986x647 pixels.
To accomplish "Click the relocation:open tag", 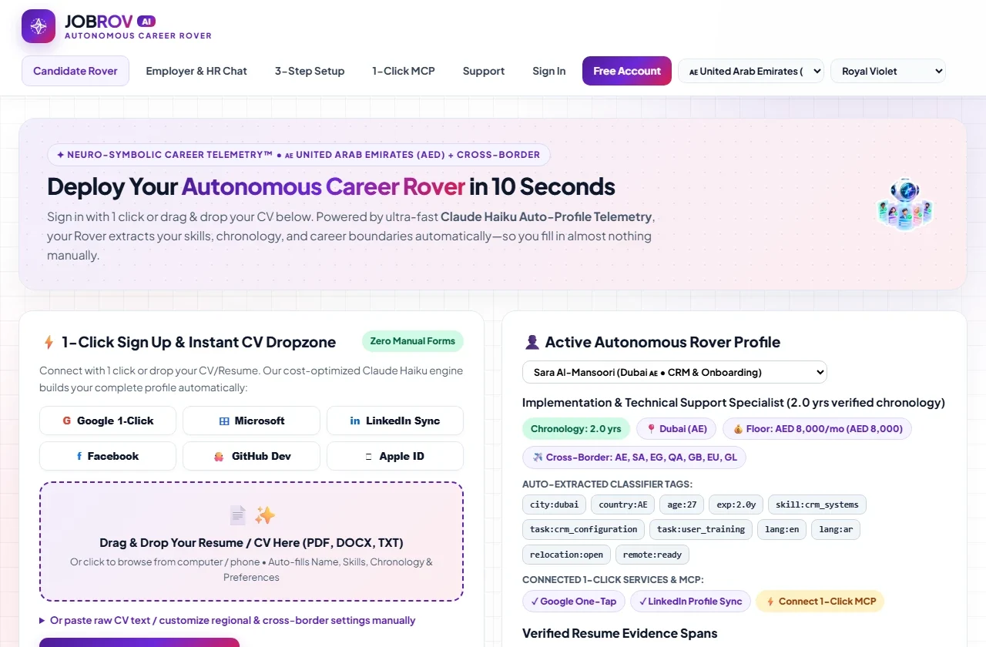I will [566, 555].
